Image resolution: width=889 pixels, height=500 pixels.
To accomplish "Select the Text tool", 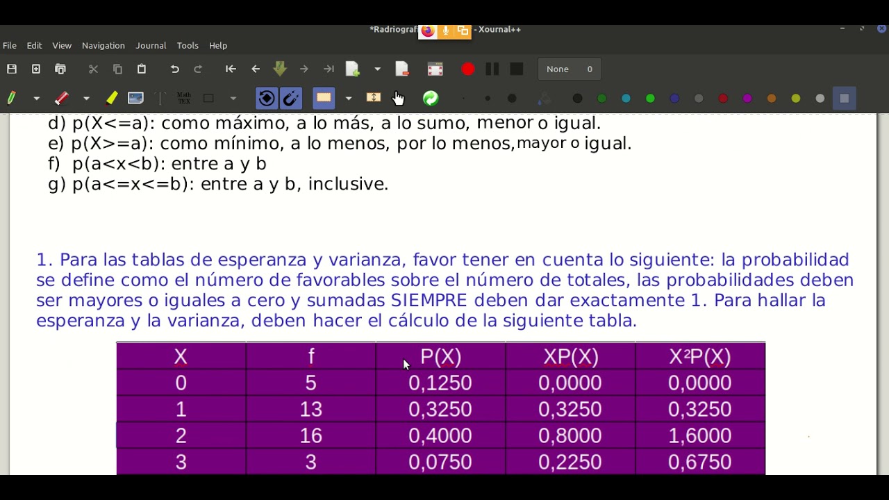I will 160,98.
